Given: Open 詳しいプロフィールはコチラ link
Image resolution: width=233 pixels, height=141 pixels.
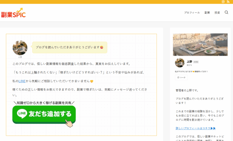Looking at the screenshot, I should pyautogui.click(x=196, y=128).
